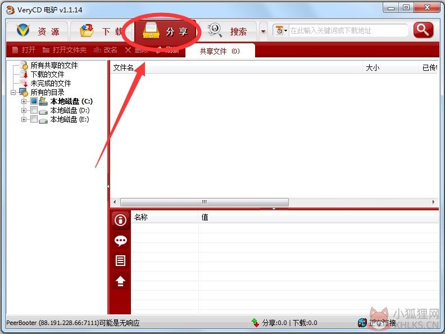Select 所有的目录 in the tree
This screenshot has width=445, height=334.
pyautogui.click(x=47, y=92)
